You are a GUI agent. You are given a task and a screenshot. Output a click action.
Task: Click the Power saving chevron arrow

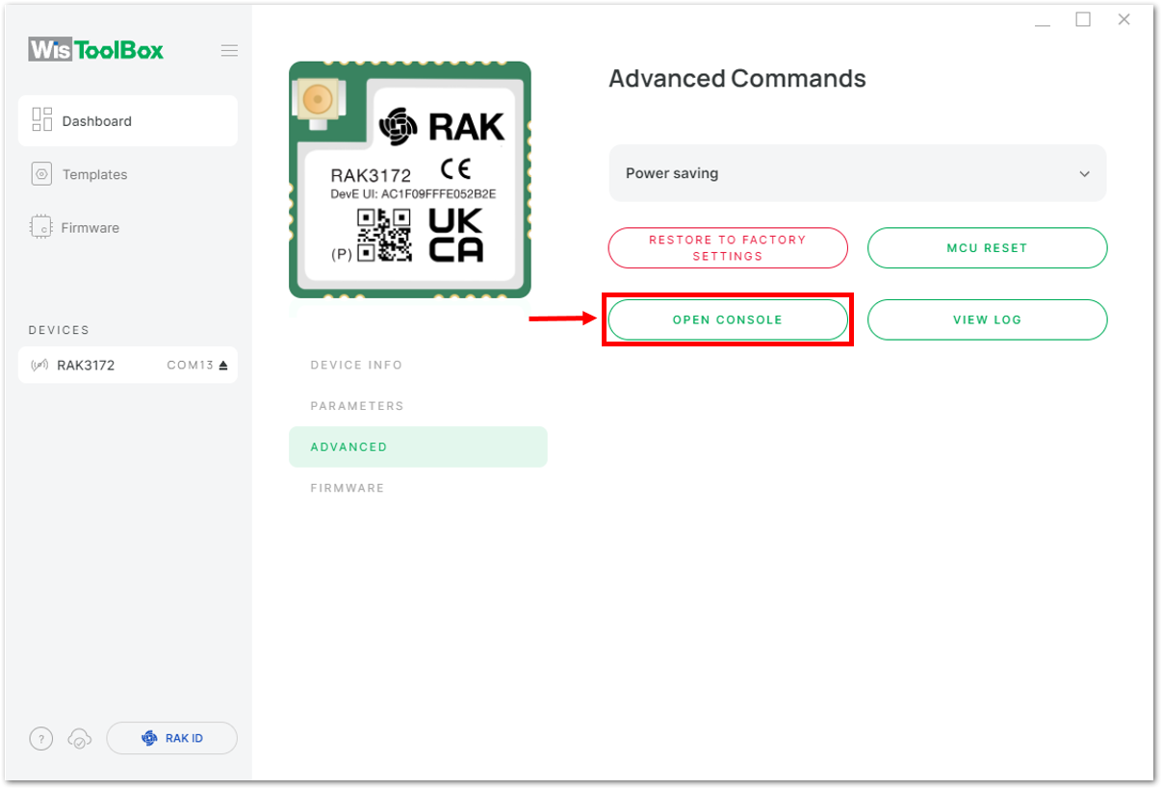(x=1085, y=174)
